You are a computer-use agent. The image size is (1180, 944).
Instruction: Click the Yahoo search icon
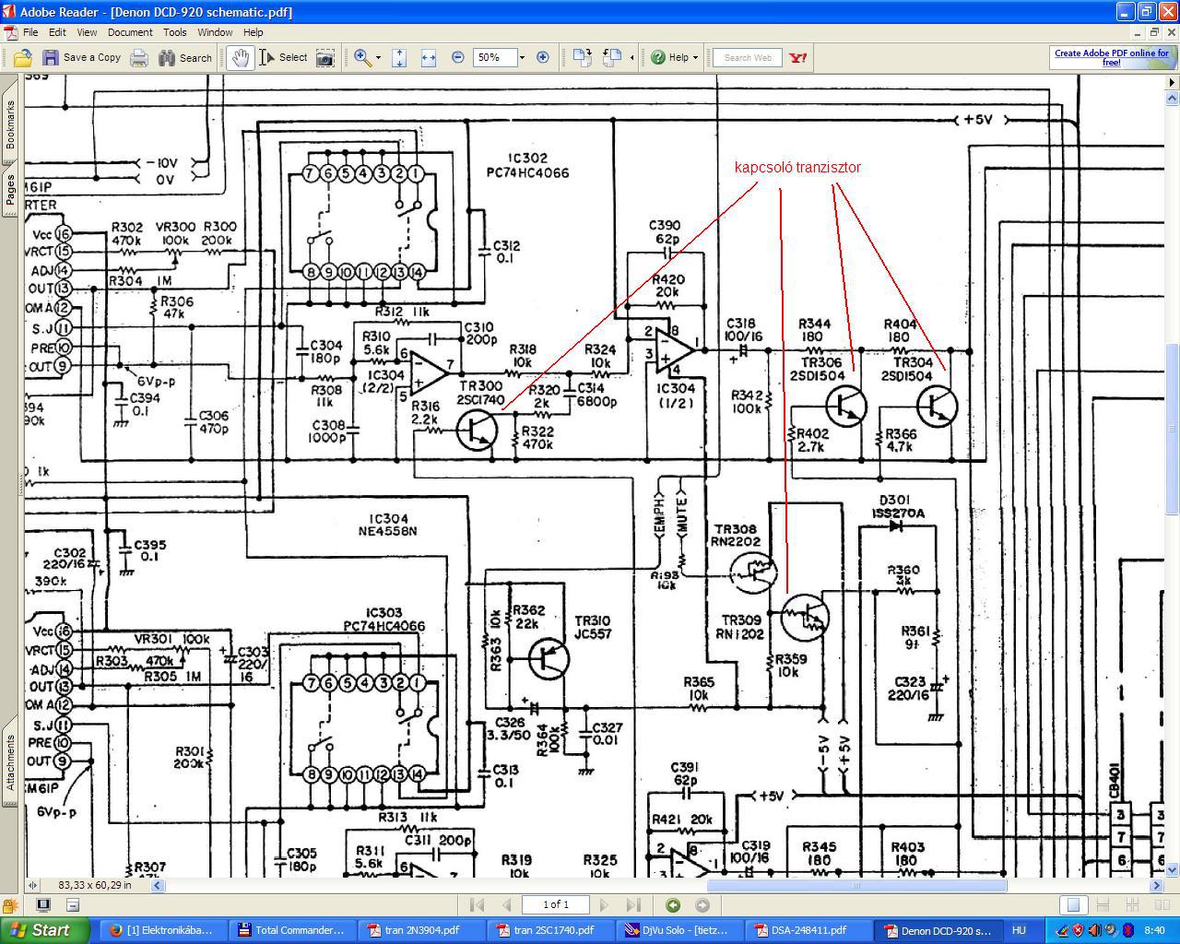[798, 58]
